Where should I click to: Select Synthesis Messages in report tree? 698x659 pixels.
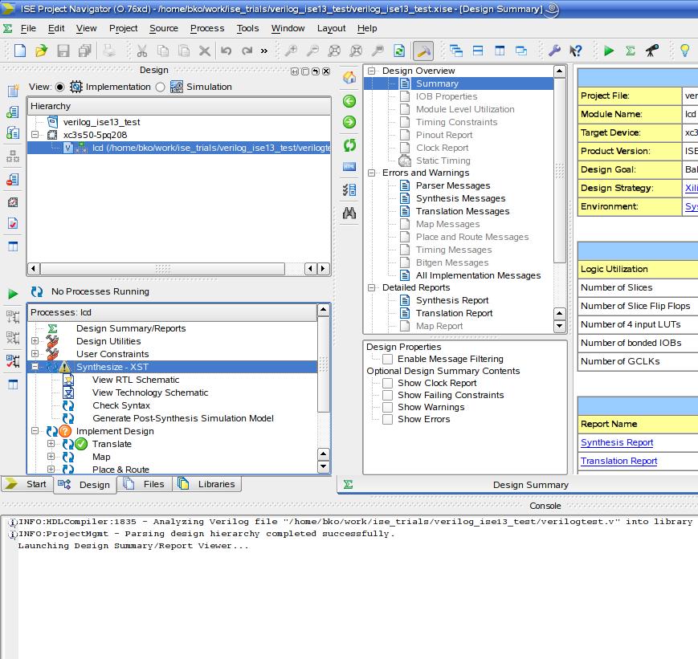click(460, 198)
